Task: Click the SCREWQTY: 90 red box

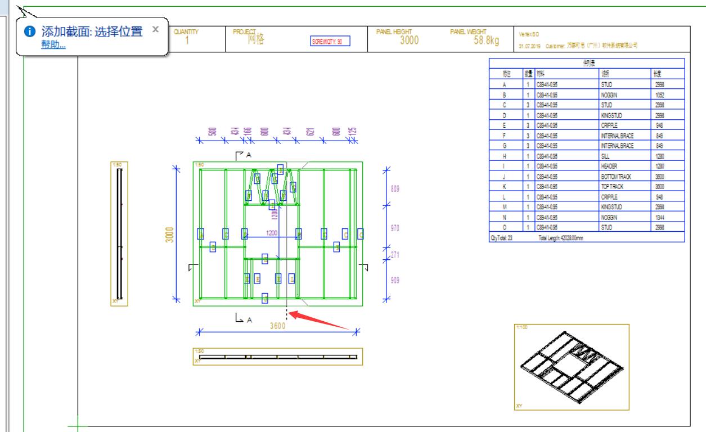Action: pyautogui.click(x=330, y=41)
